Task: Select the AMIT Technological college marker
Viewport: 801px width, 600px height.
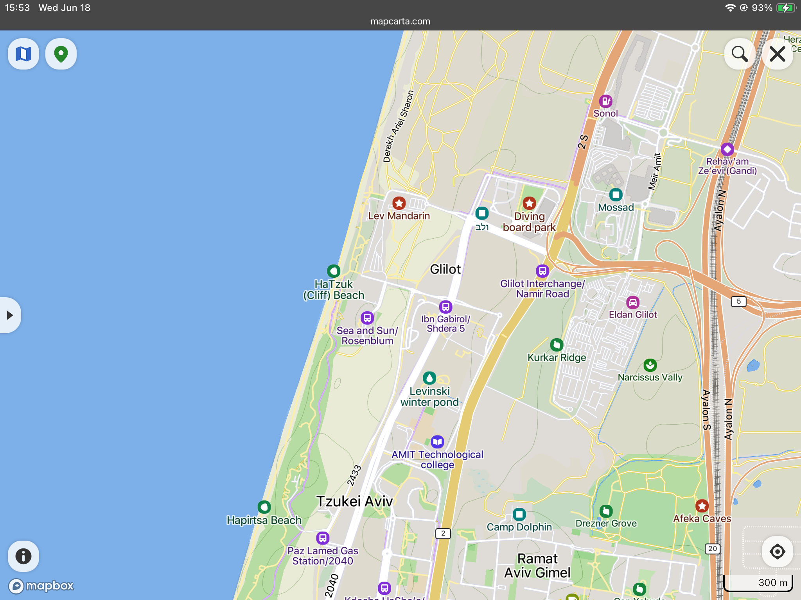Action: [438, 442]
